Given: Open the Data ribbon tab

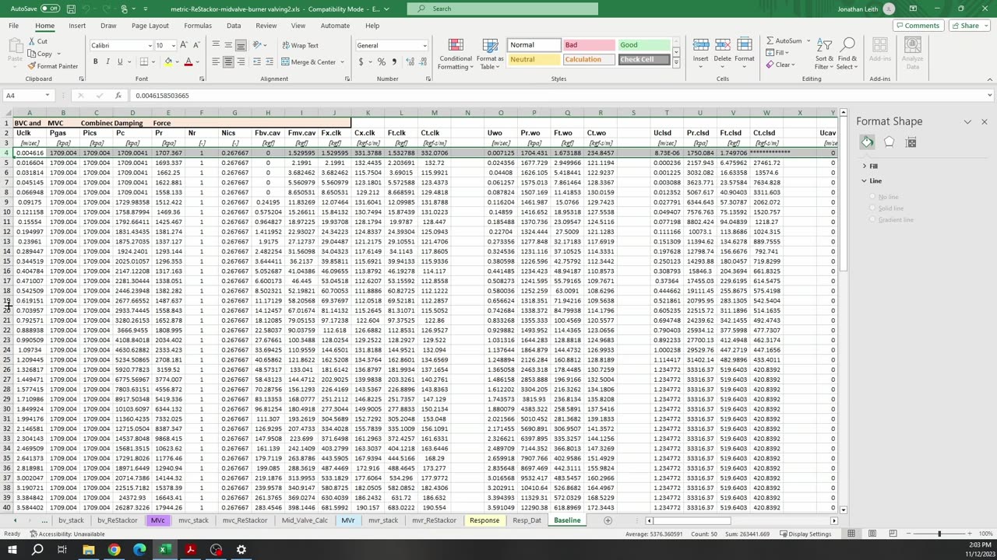Looking at the screenshot, I should click(x=234, y=26).
